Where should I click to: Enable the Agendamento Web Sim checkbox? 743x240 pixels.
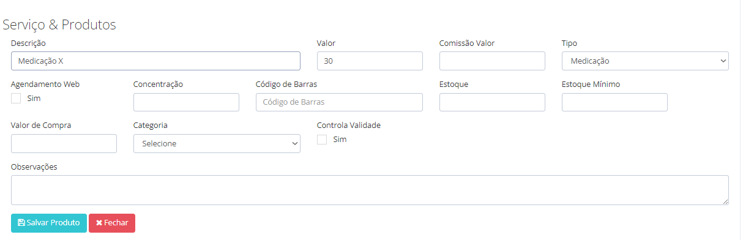[16, 98]
